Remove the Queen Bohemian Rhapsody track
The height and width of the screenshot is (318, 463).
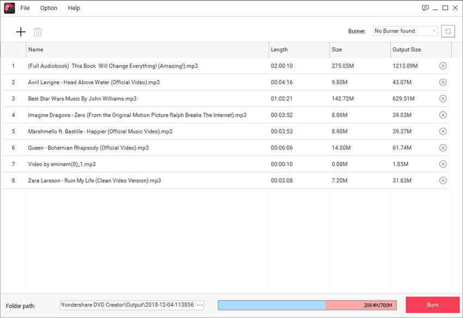pyautogui.click(x=443, y=148)
